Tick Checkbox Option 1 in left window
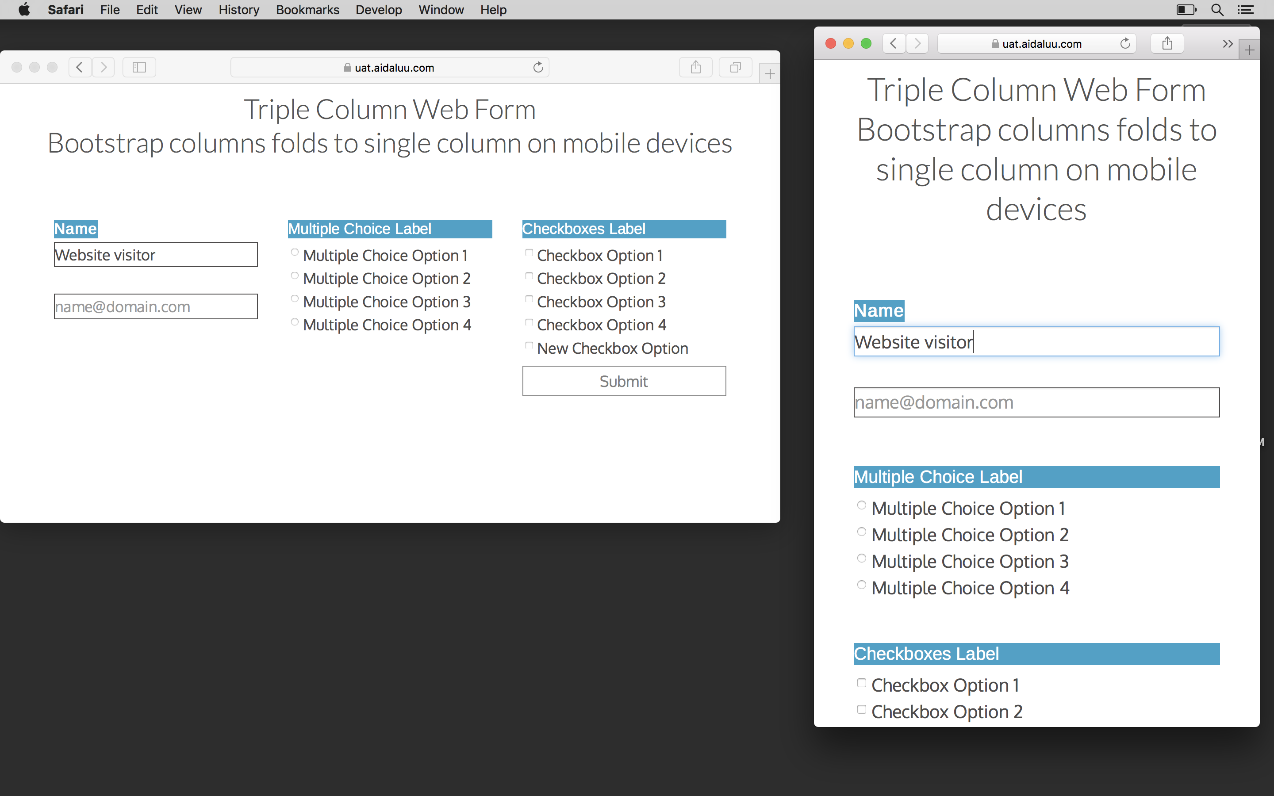This screenshot has height=796, width=1274. click(x=529, y=253)
